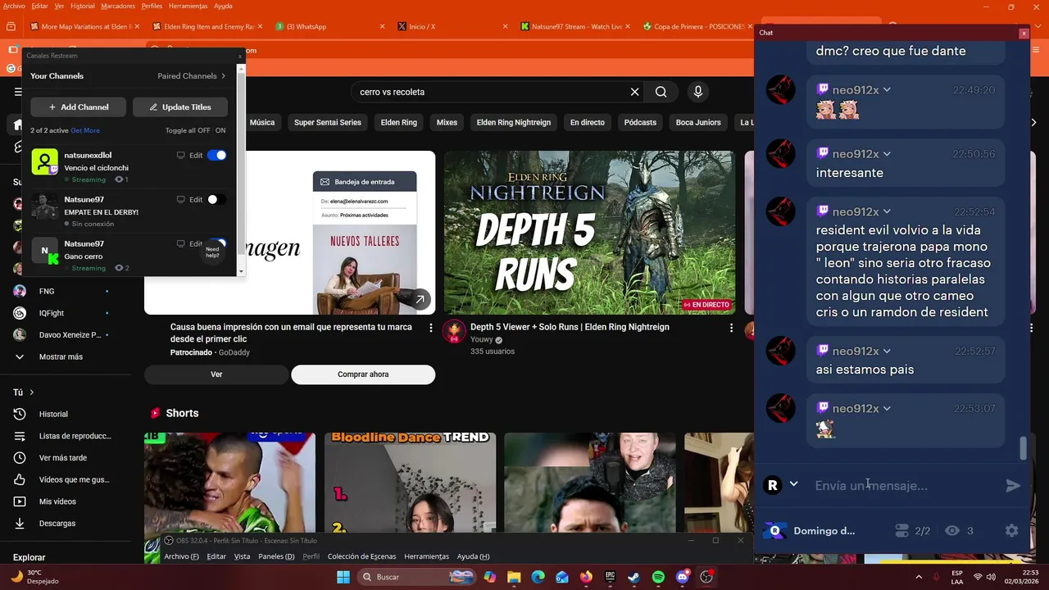Clear the YouTube search box text
The image size is (1049, 590).
[634, 92]
